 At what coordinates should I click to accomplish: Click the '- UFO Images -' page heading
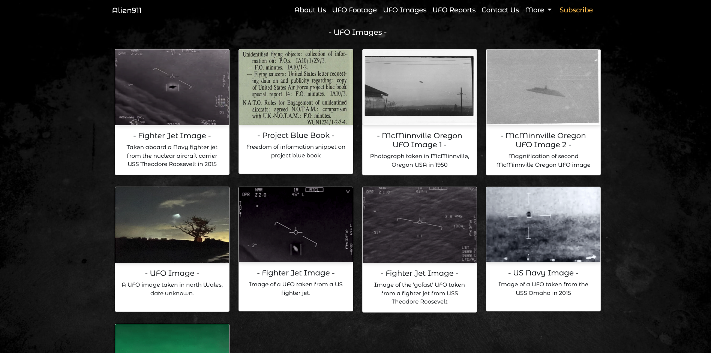pos(358,32)
